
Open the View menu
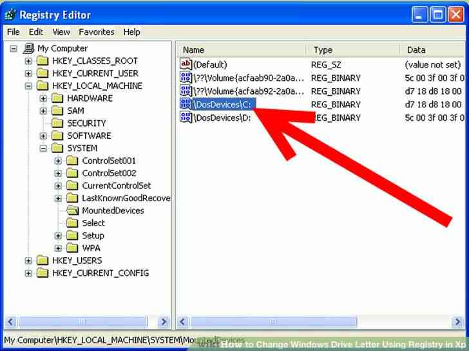click(61, 32)
